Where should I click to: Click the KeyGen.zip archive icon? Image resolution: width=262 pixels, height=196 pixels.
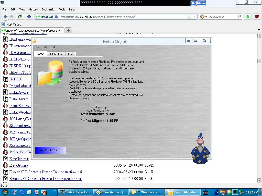coord(6,165)
